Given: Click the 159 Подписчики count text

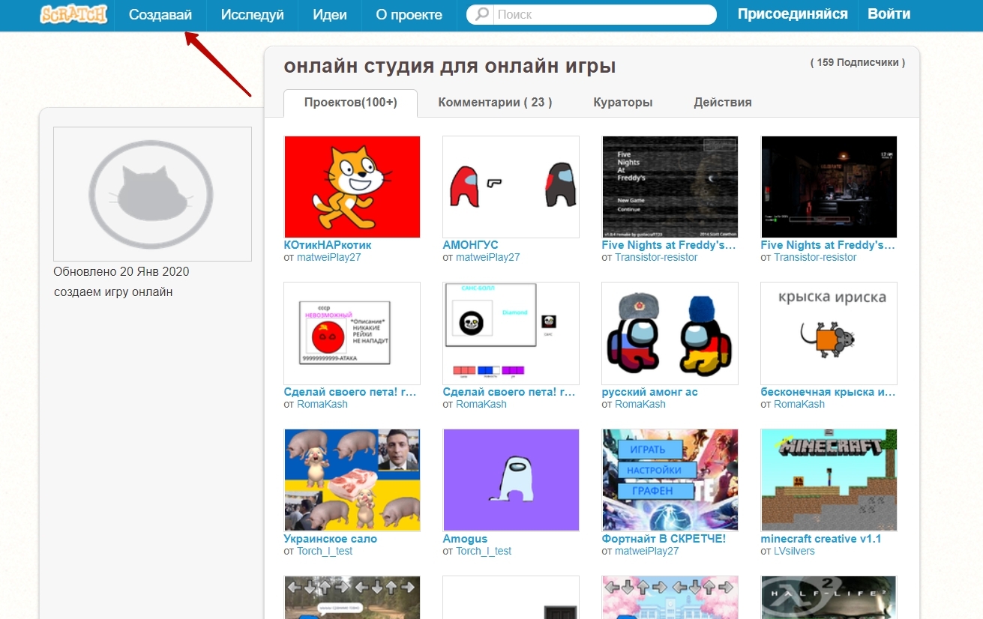Looking at the screenshot, I should pyautogui.click(x=858, y=63).
